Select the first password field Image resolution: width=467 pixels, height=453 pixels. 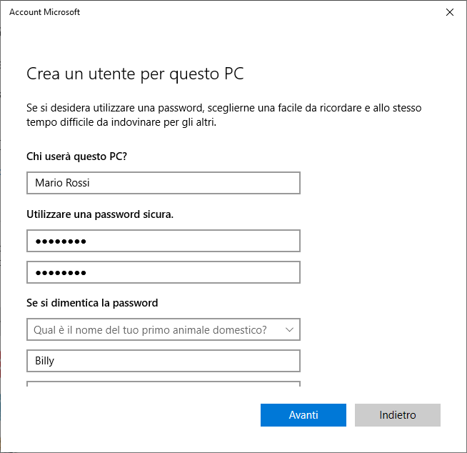click(x=164, y=241)
